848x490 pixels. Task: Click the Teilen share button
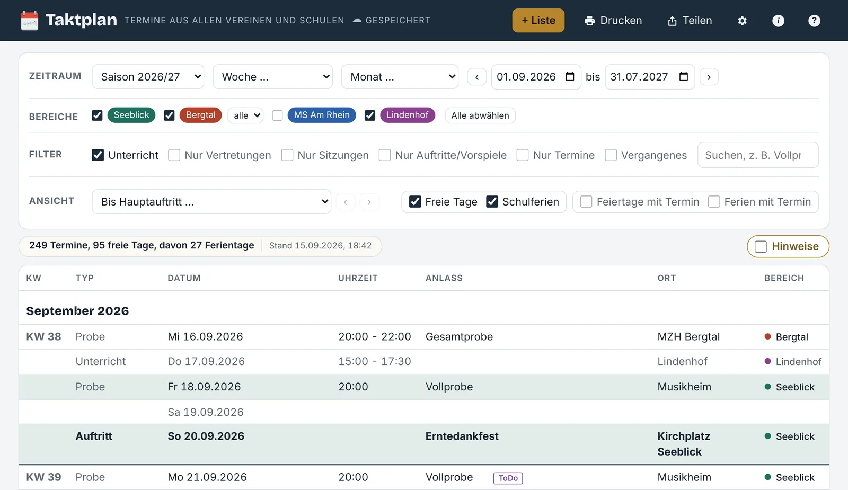point(690,21)
